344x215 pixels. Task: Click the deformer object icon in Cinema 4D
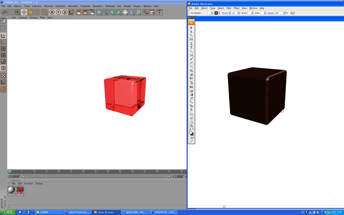tap(132, 12)
